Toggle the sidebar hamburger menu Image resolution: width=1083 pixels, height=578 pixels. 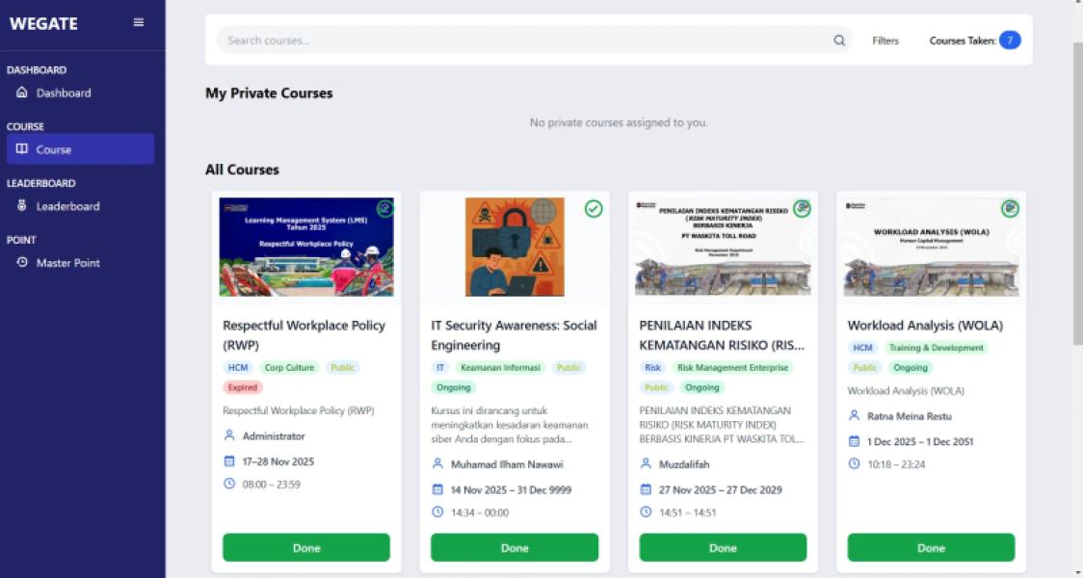[139, 23]
